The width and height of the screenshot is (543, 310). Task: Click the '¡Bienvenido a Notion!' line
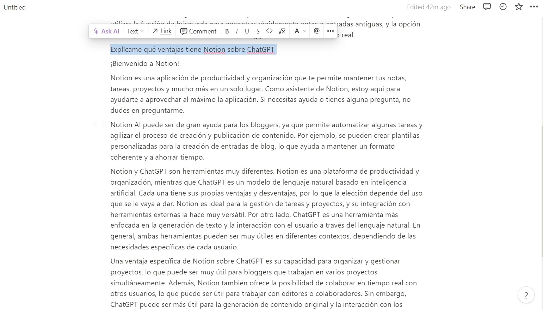[145, 63]
